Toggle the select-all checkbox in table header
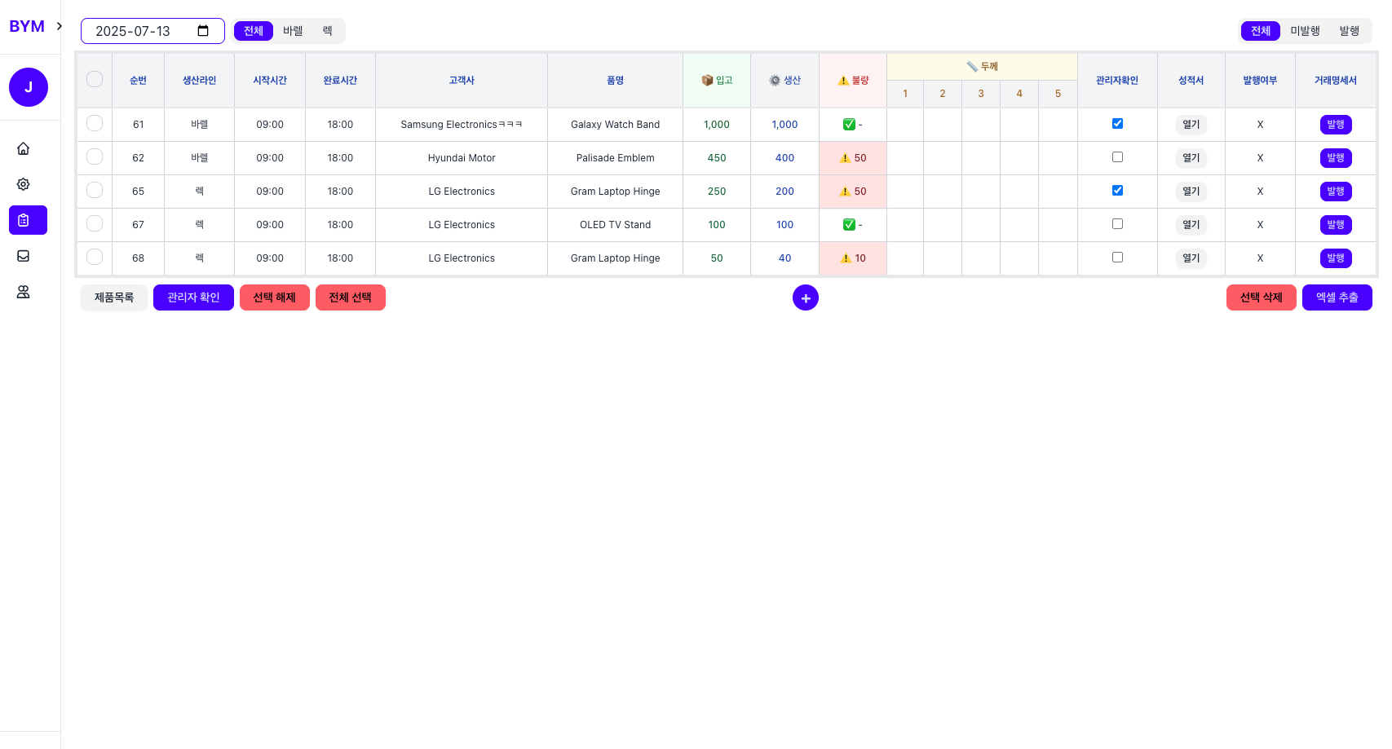Image resolution: width=1392 pixels, height=749 pixels. point(95,79)
